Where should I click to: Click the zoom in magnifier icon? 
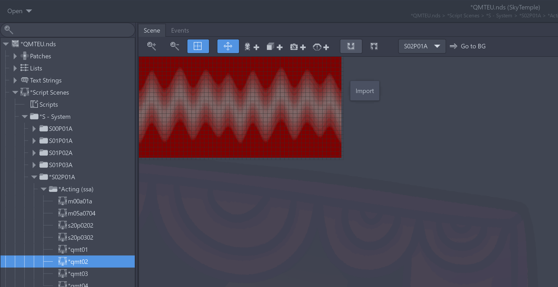click(x=152, y=46)
